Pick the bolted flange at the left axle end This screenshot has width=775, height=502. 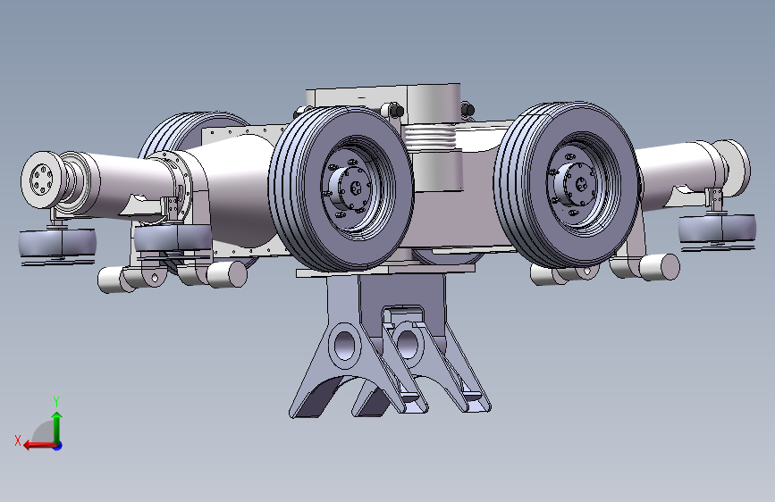[41, 180]
